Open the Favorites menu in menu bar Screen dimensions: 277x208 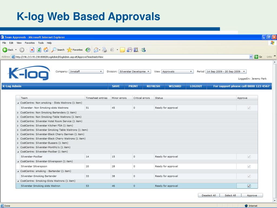coord(30,43)
